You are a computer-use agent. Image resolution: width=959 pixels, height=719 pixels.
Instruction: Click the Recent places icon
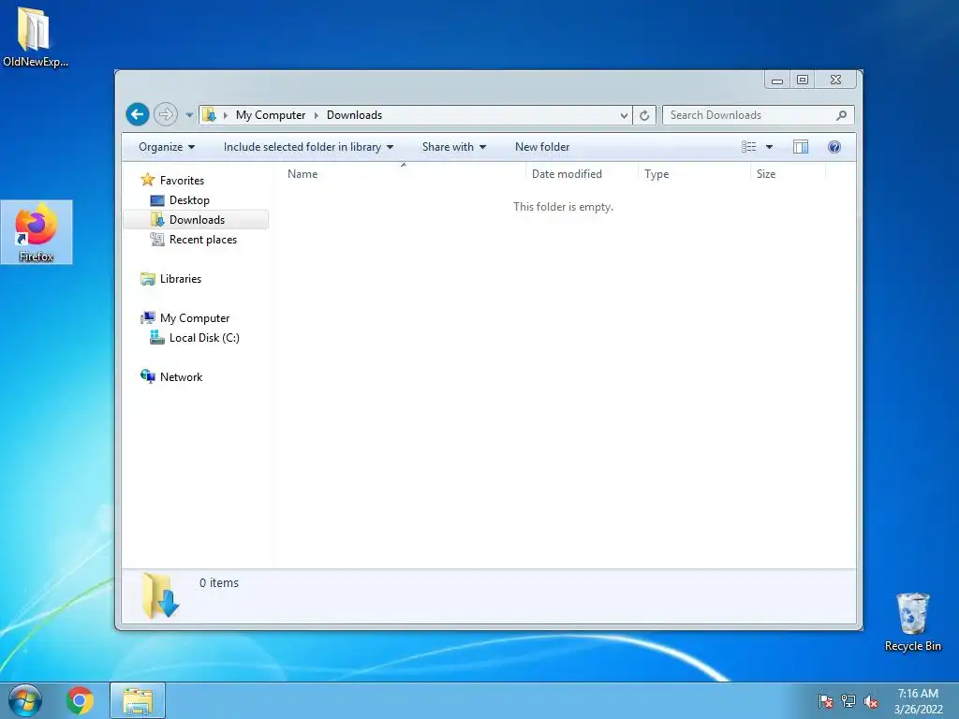pos(157,239)
